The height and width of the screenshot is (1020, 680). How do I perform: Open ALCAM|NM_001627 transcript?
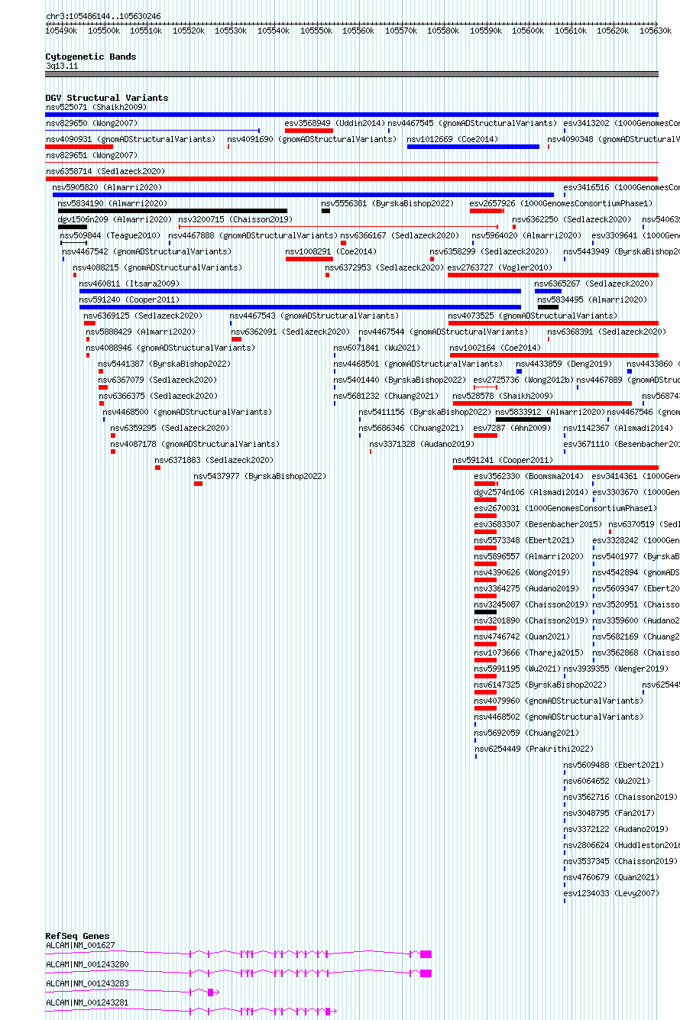[238, 954]
